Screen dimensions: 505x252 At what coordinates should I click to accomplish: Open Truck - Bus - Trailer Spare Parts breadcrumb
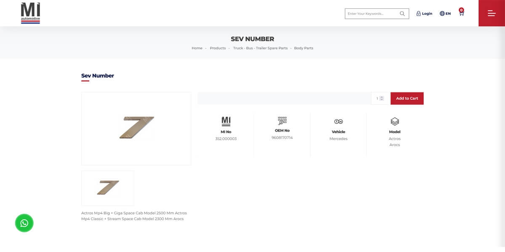tap(260, 48)
